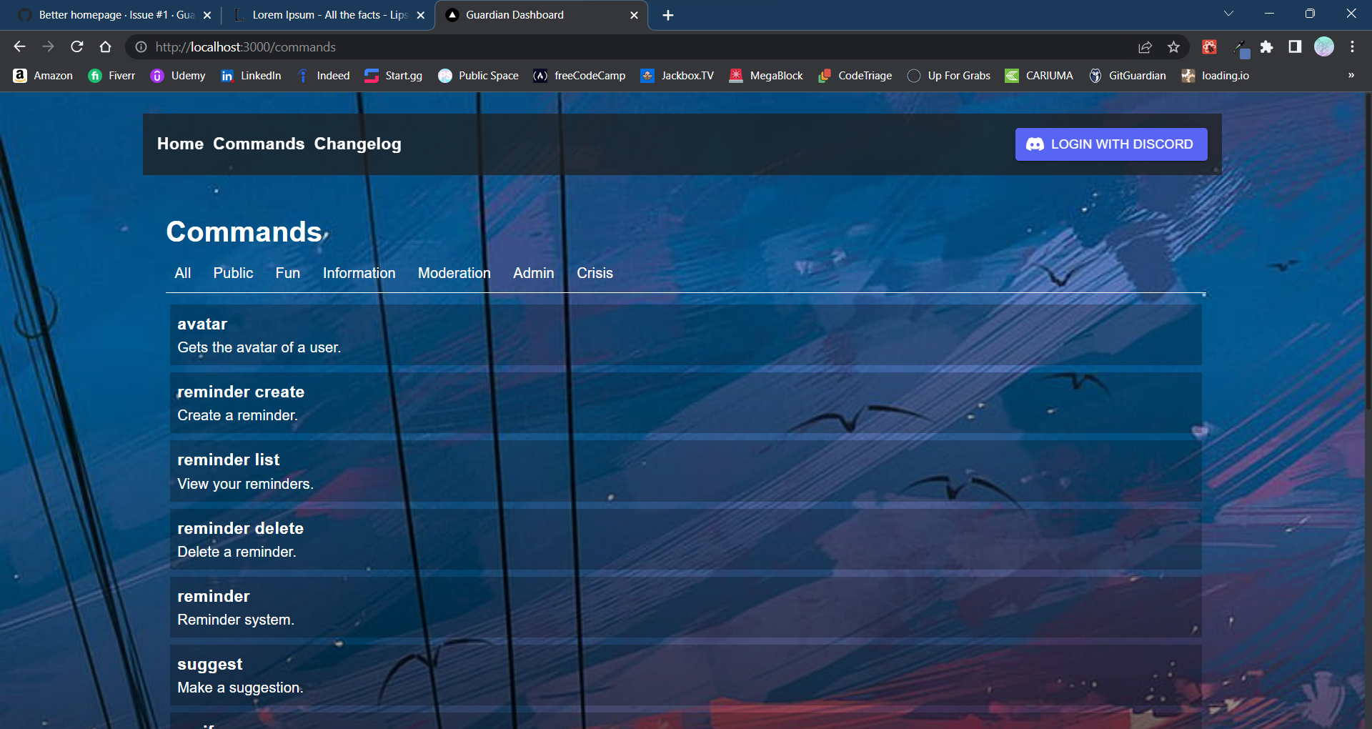Click the share page icon
The image size is (1372, 729).
coord(1145,47)
